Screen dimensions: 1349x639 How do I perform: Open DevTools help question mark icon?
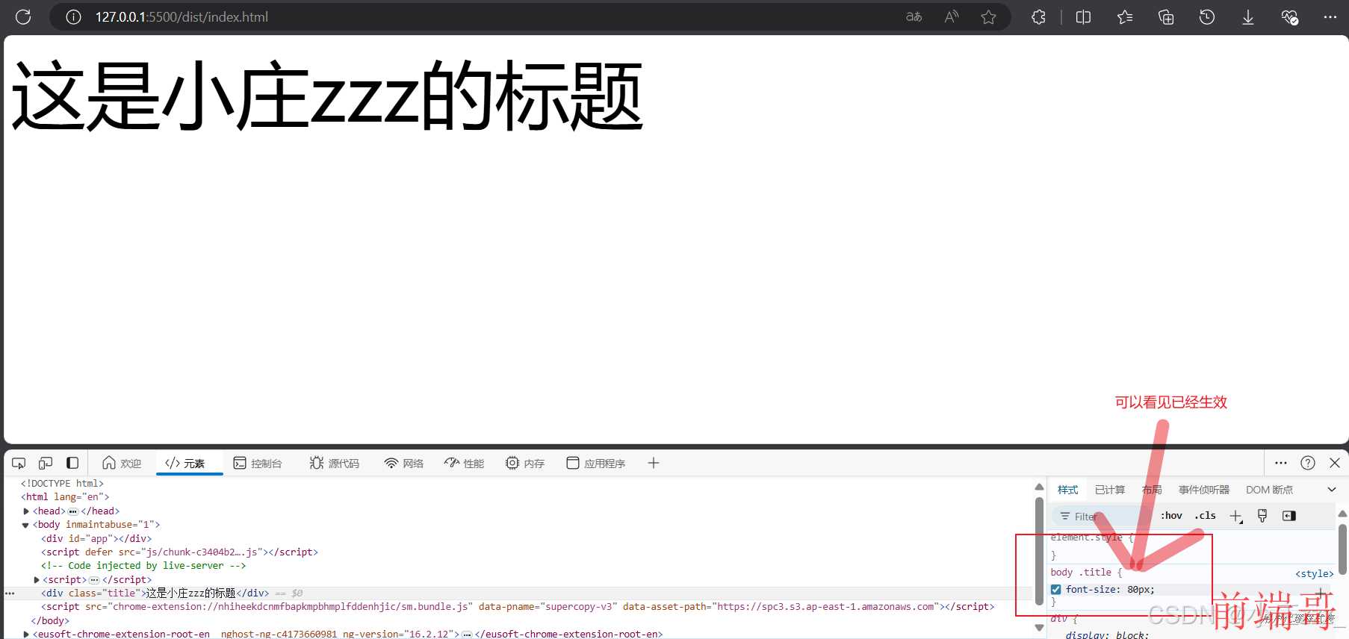tap(1308, 463)
